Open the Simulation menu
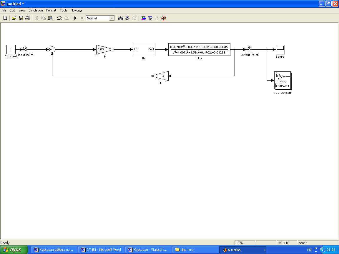The image size is (339, 254). tap(36, 10)
